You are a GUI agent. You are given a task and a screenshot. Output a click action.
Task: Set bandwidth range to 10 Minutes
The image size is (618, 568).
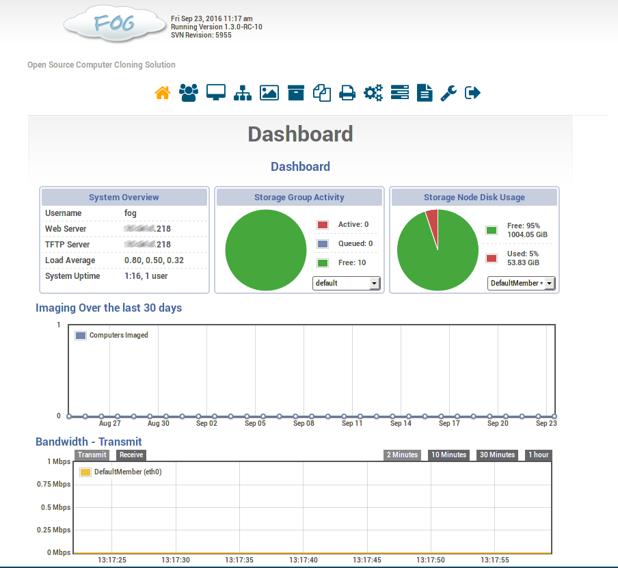pyautogui.click(x=448, y=455)
